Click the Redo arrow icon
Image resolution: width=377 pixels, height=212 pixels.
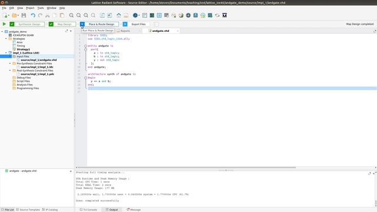[x=40, y=15]
